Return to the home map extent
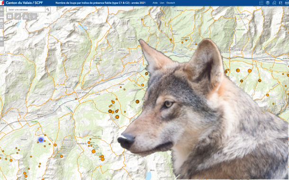289x180 pixels. (x=1, y=21)
